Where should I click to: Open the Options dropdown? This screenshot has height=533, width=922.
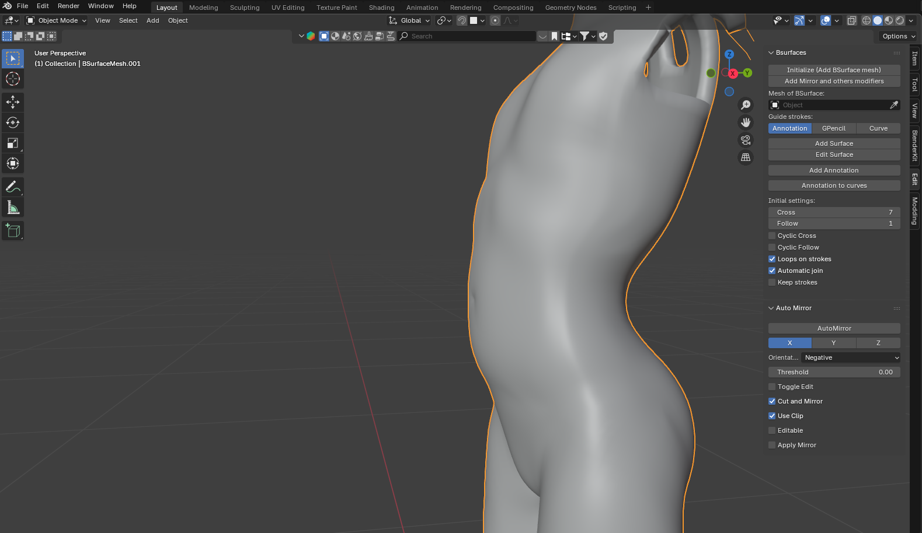click(x=899, y=36)
